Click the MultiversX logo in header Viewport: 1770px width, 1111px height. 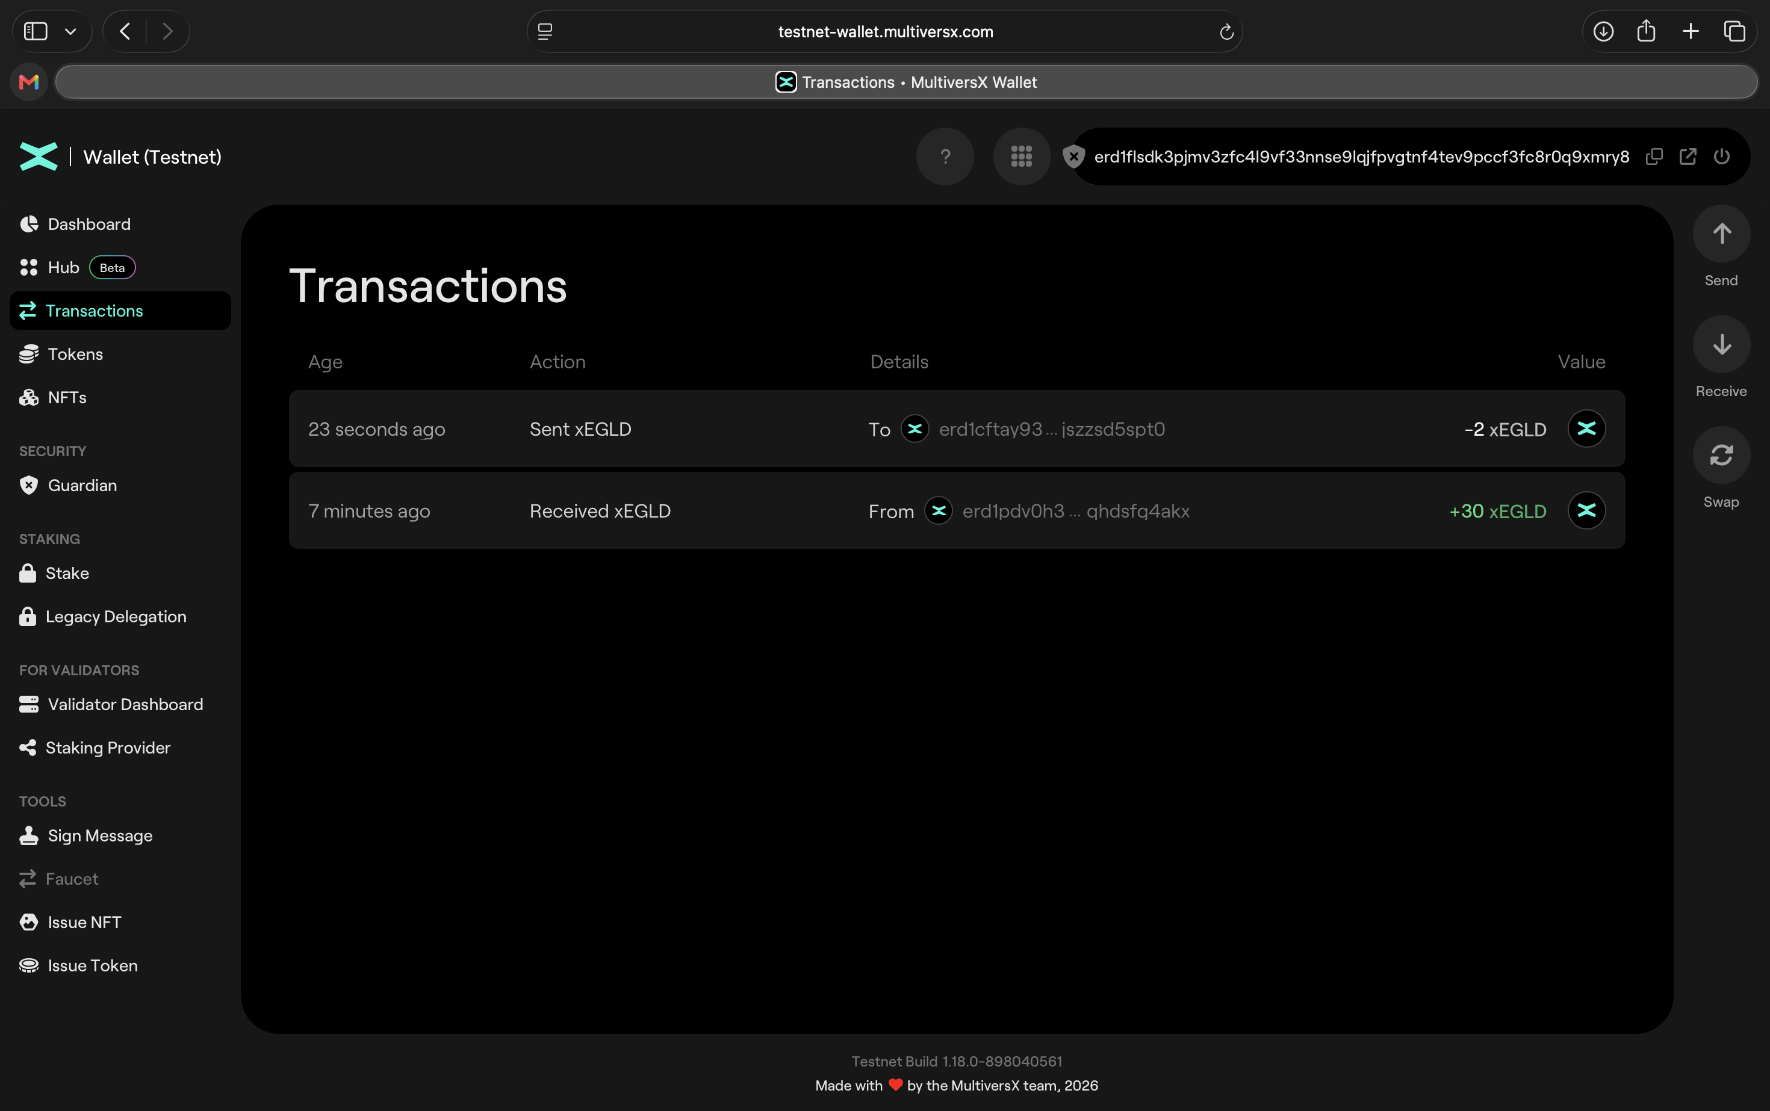pos(38,156)
